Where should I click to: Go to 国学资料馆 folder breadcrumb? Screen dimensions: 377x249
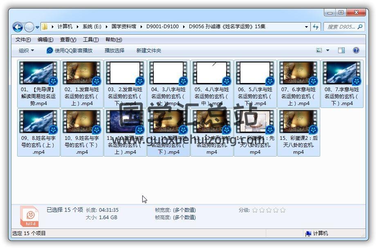[x=123, y=27]
